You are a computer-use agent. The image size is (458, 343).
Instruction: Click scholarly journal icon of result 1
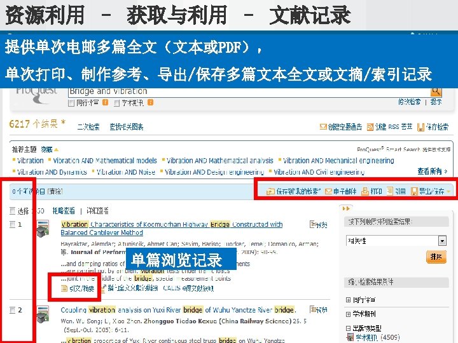tap(43, 229)
